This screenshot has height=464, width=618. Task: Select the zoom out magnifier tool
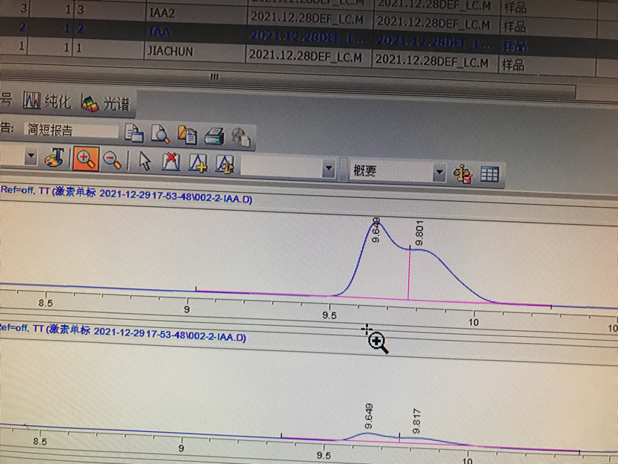coord(112,159)
